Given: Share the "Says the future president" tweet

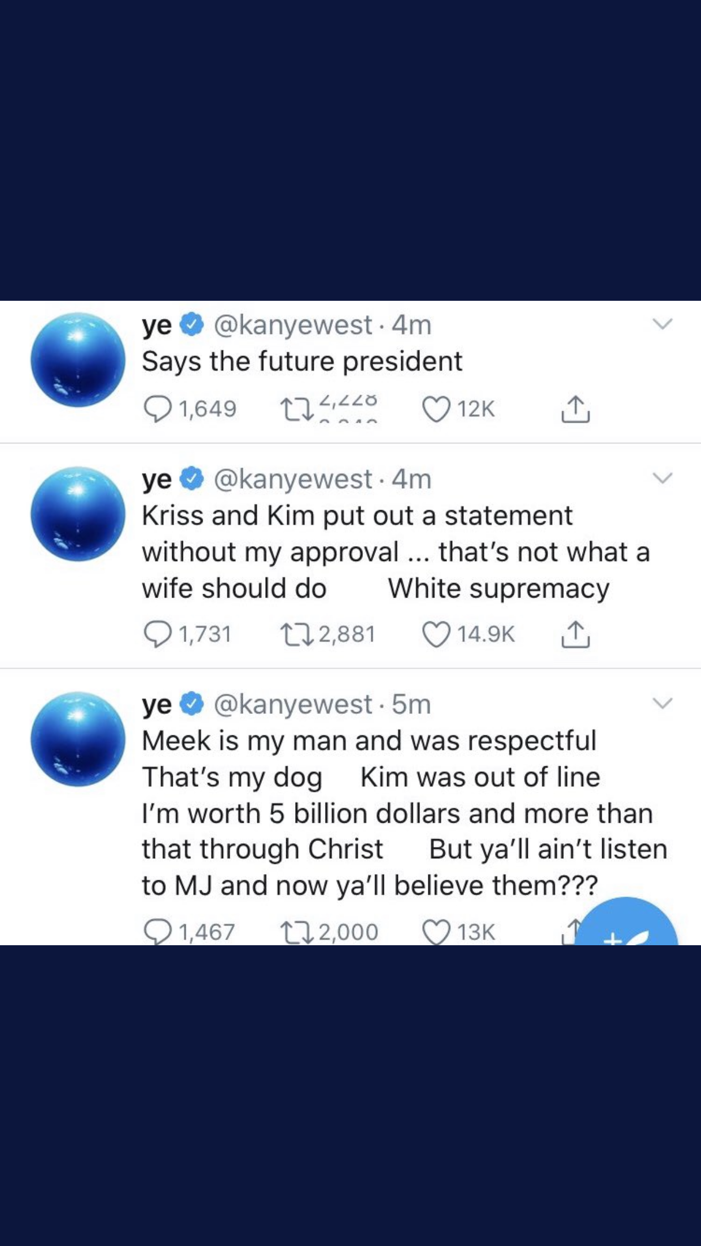Looking at the screenshot, I should (x=575, y=409).
